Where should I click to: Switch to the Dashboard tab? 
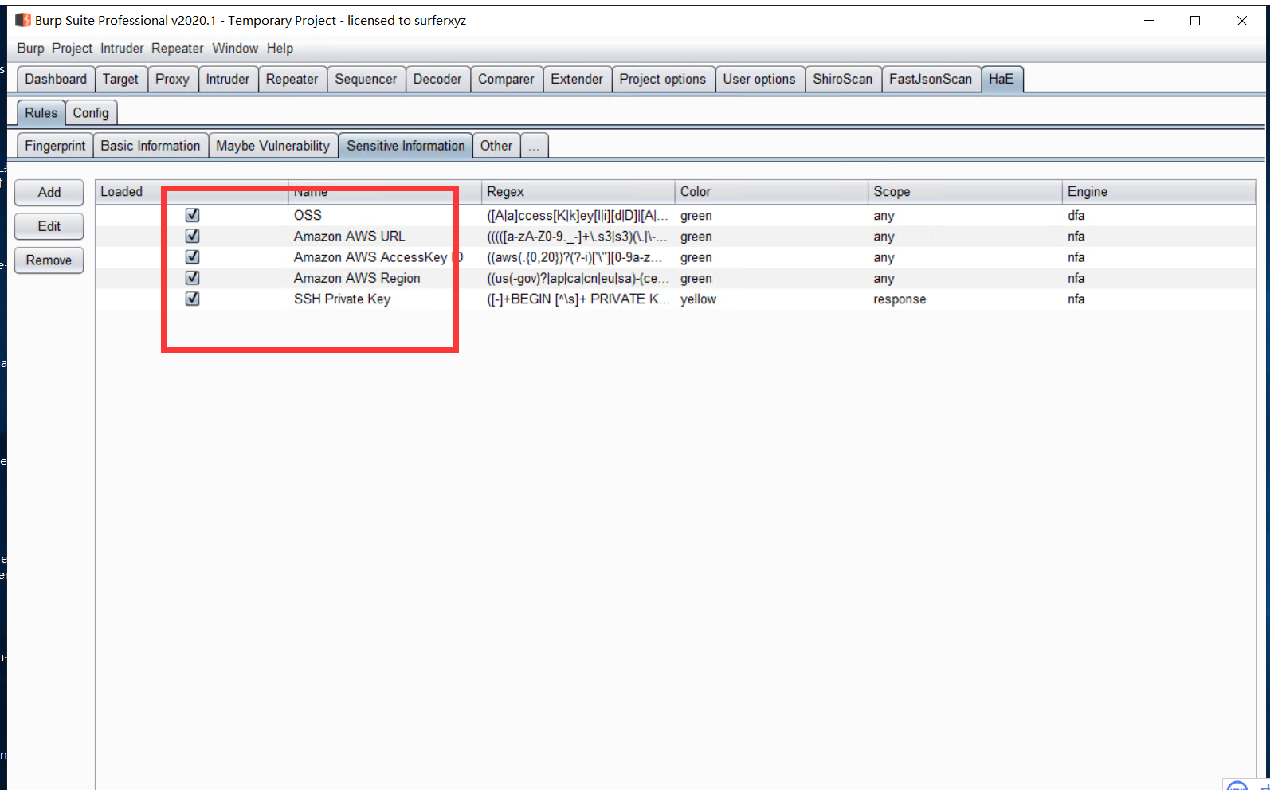[56, 79]
